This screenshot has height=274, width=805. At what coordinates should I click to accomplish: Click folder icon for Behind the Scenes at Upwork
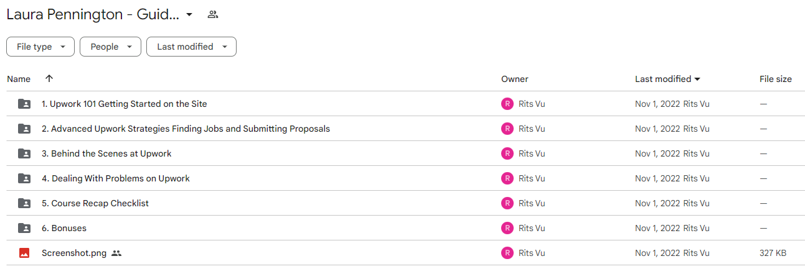coord(24,153)
